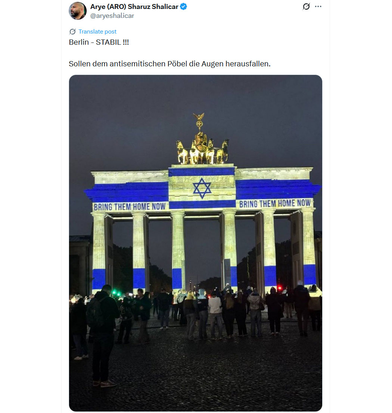Click the red traffic light in the photo

(x=280, y=289)
